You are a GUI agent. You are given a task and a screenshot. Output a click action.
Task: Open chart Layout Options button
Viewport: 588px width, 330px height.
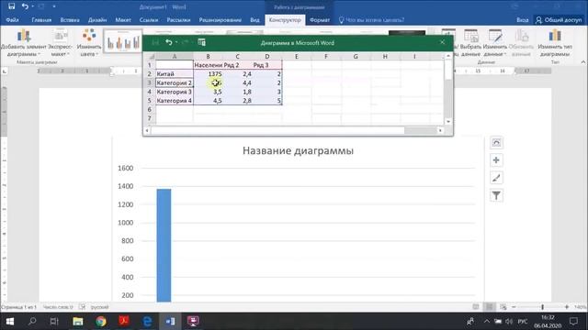[x=496, y=143]
